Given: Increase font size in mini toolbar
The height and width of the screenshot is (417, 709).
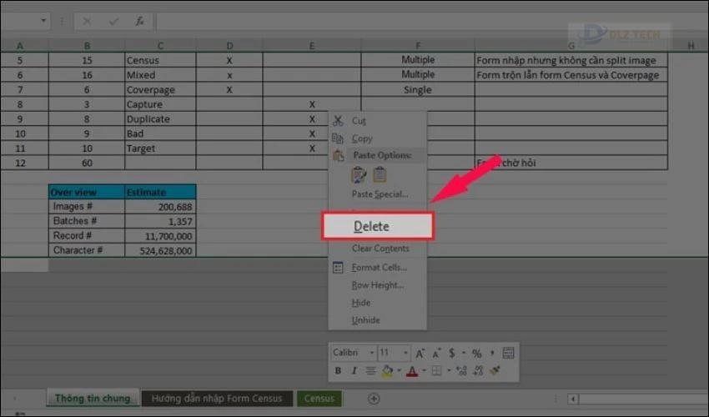Looking at the screenshot, I should tap(420, 354).
